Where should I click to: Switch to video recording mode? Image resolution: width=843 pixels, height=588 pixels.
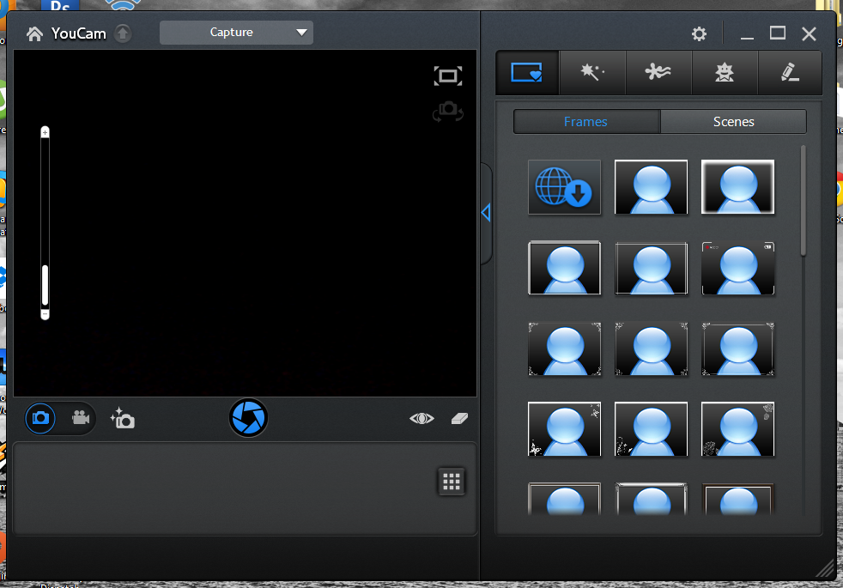click(x=80, y=418)
